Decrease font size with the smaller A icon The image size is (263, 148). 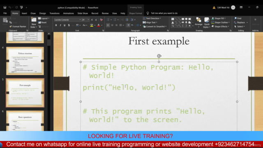(96, 20)
